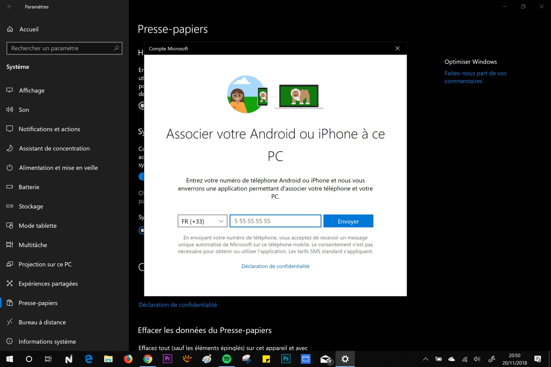This screenshot has width=551, height=367.
Task: Show hidden system tray icons chevron
Action: coord(426,359)
